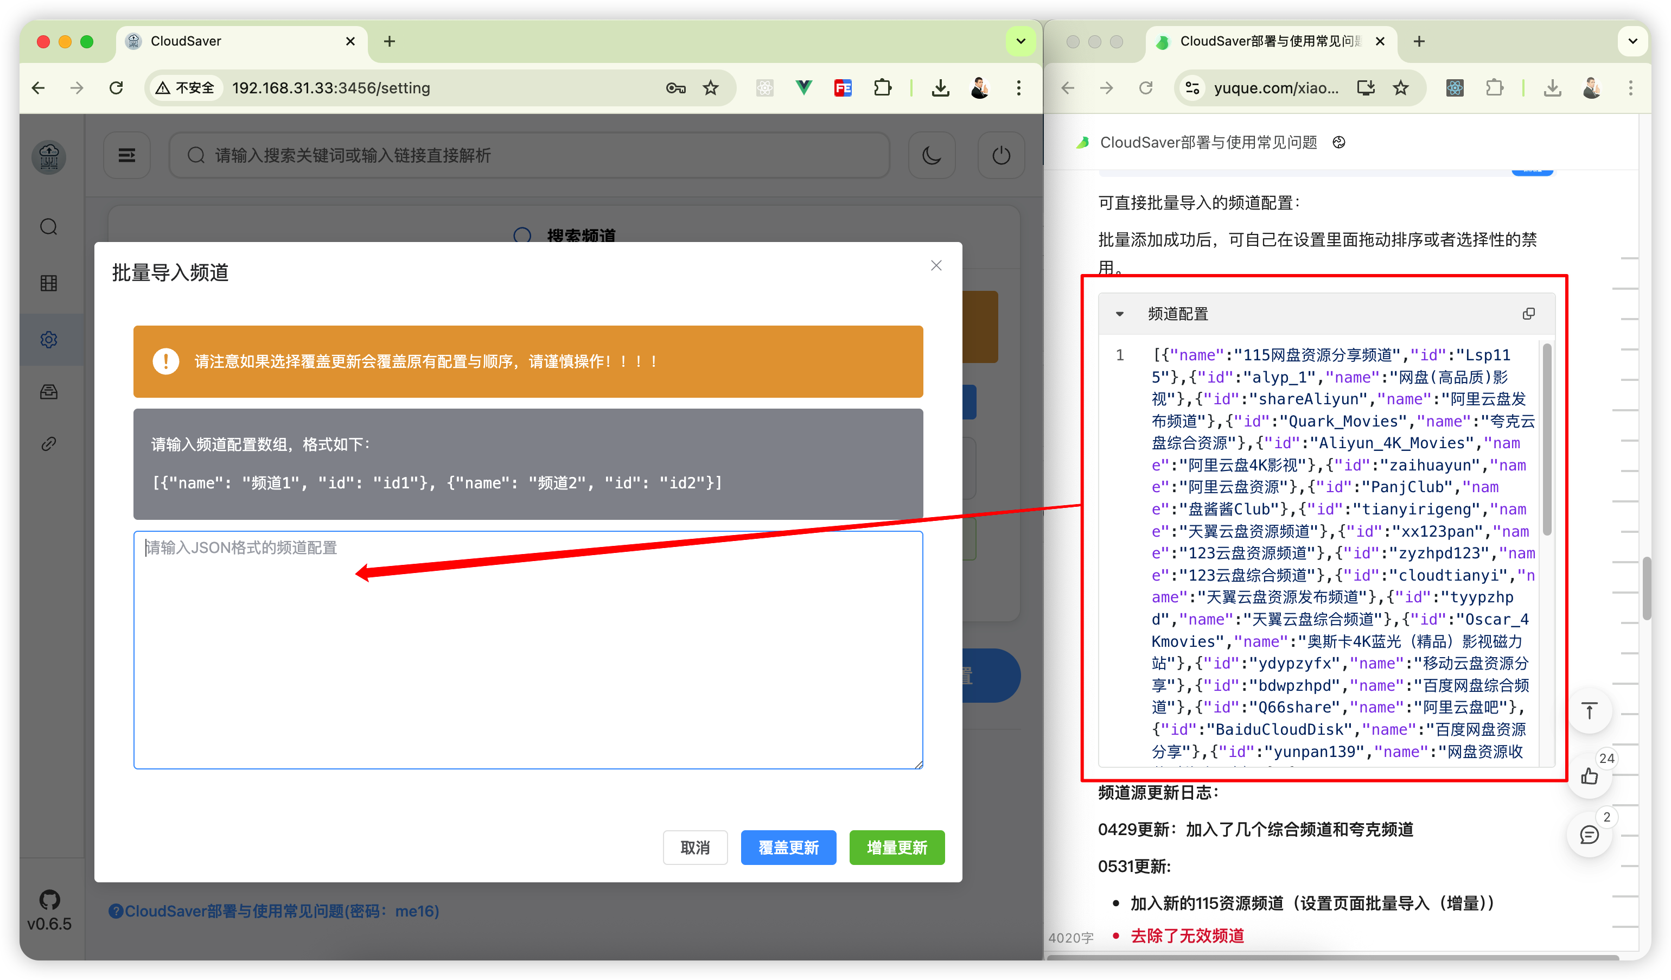The height and width of the screenshot is (980, 1671).
Task: Focus the JSON channel config textarea
Action: [528, 650]
